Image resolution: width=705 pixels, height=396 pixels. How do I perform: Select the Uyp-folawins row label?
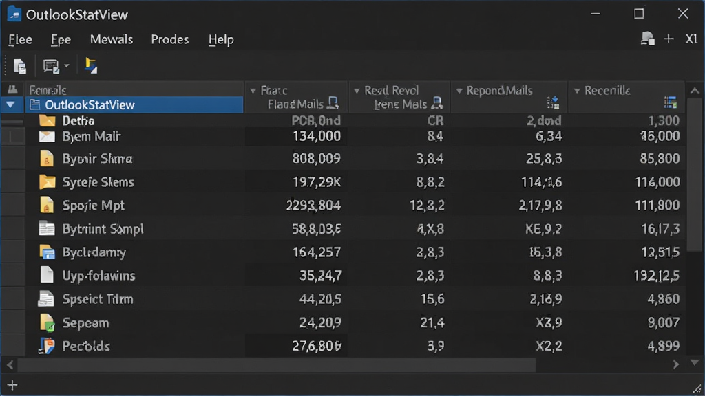point(98,275)
